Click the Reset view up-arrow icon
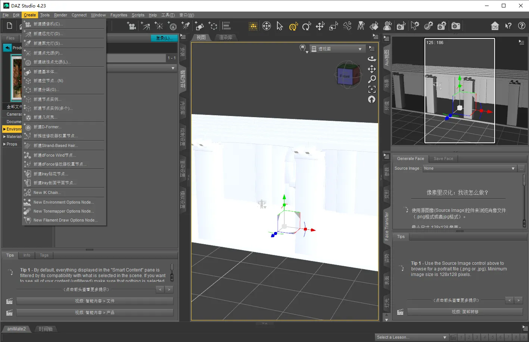The height and width of the screenshot is (342, 529). coord(372,99)
